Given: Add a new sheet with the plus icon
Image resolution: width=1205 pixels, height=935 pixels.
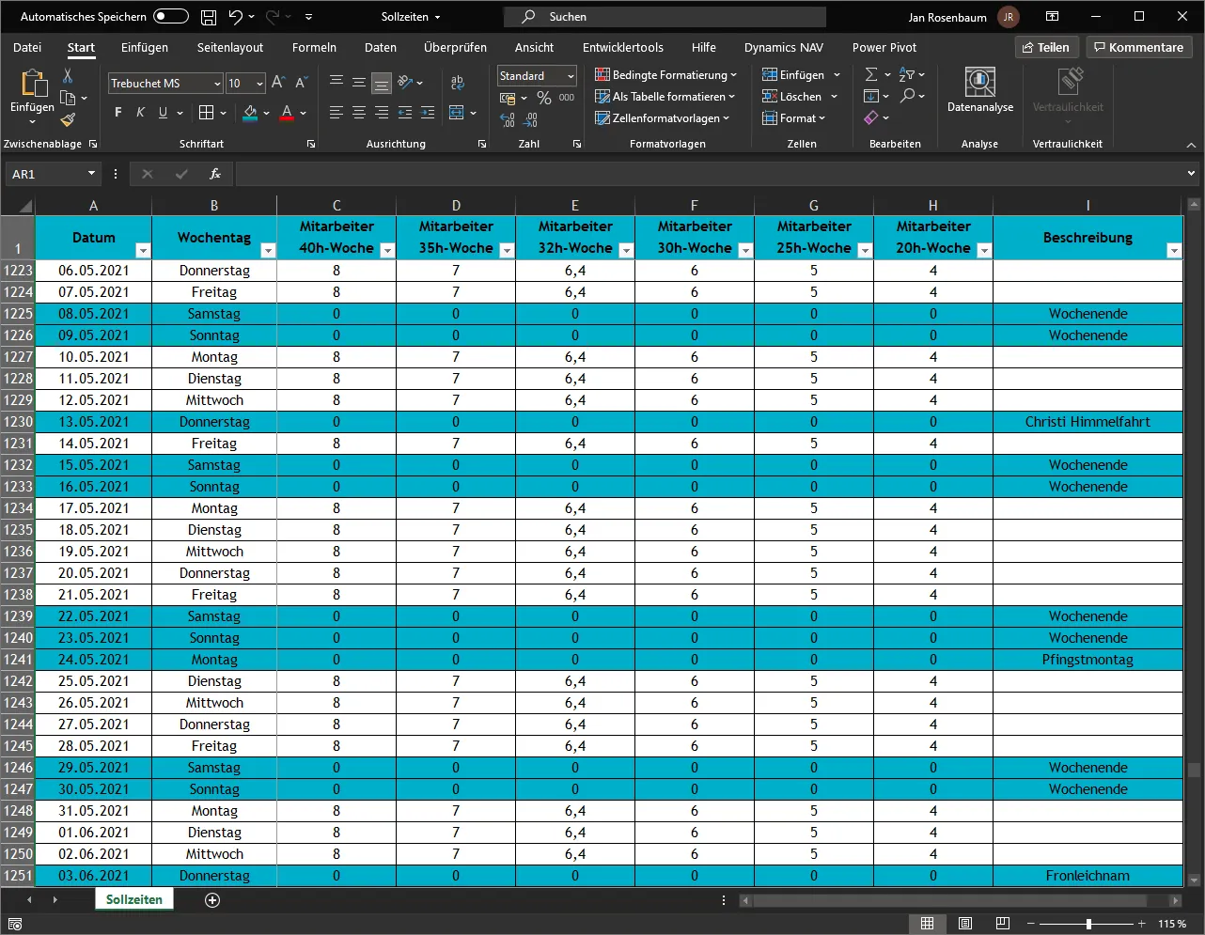Looking at the screenshot, I should pos(212,900).
